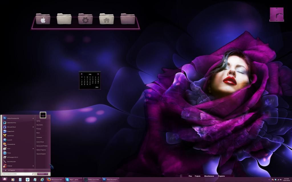Click the purple widget in top-right corner
This screenshot has width=292, height=182.
(x=277, y=15)
